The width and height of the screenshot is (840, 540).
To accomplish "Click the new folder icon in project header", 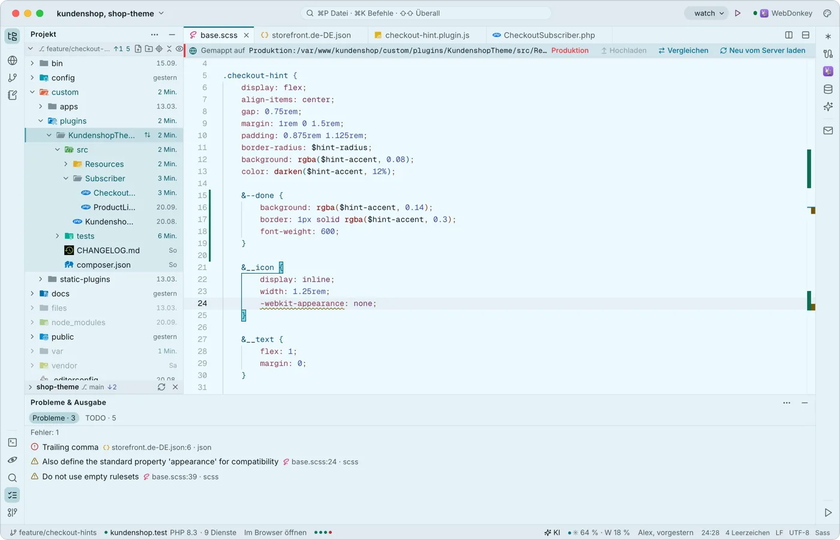I will (149, 49).
